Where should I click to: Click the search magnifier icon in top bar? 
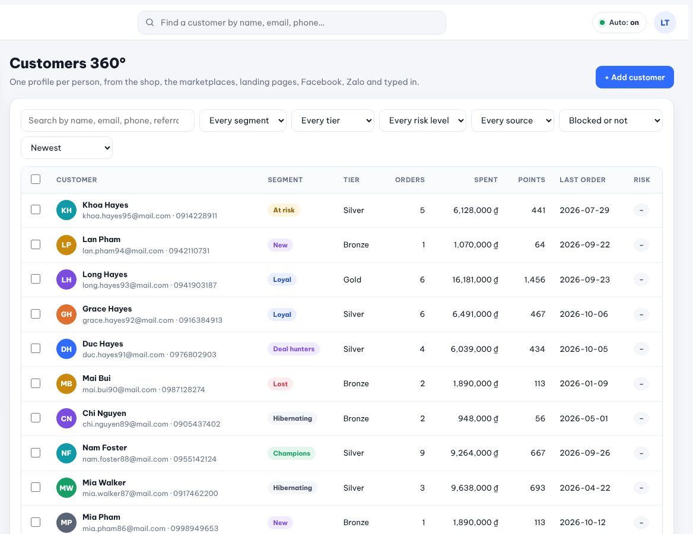[150, 23]
